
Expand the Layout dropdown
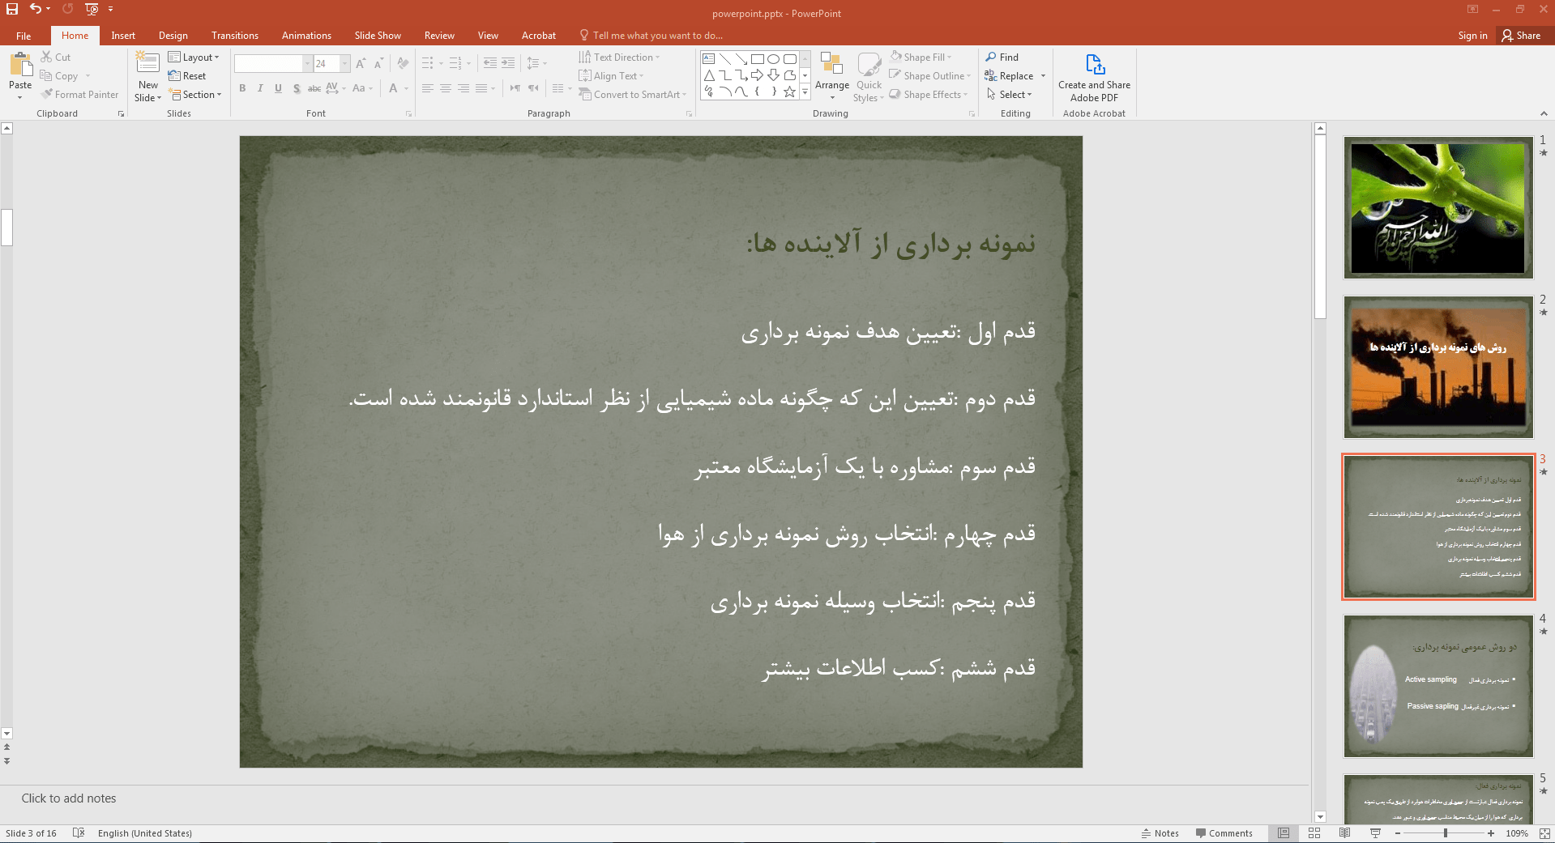click(x=194, y=57)
